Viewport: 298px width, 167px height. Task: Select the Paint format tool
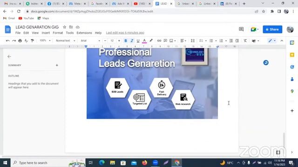33,41
